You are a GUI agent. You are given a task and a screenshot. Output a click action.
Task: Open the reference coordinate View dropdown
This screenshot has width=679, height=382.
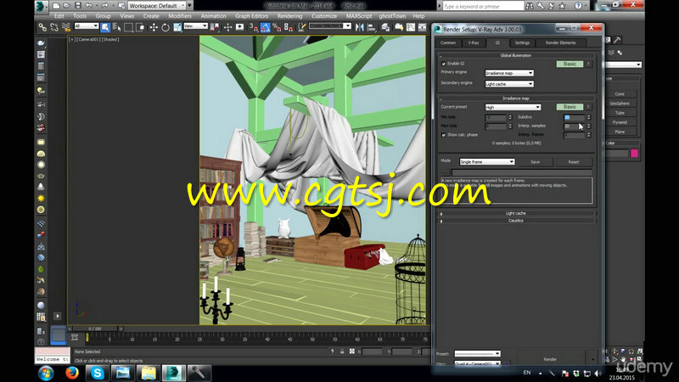pyautogui.click(x=196, y=26)
